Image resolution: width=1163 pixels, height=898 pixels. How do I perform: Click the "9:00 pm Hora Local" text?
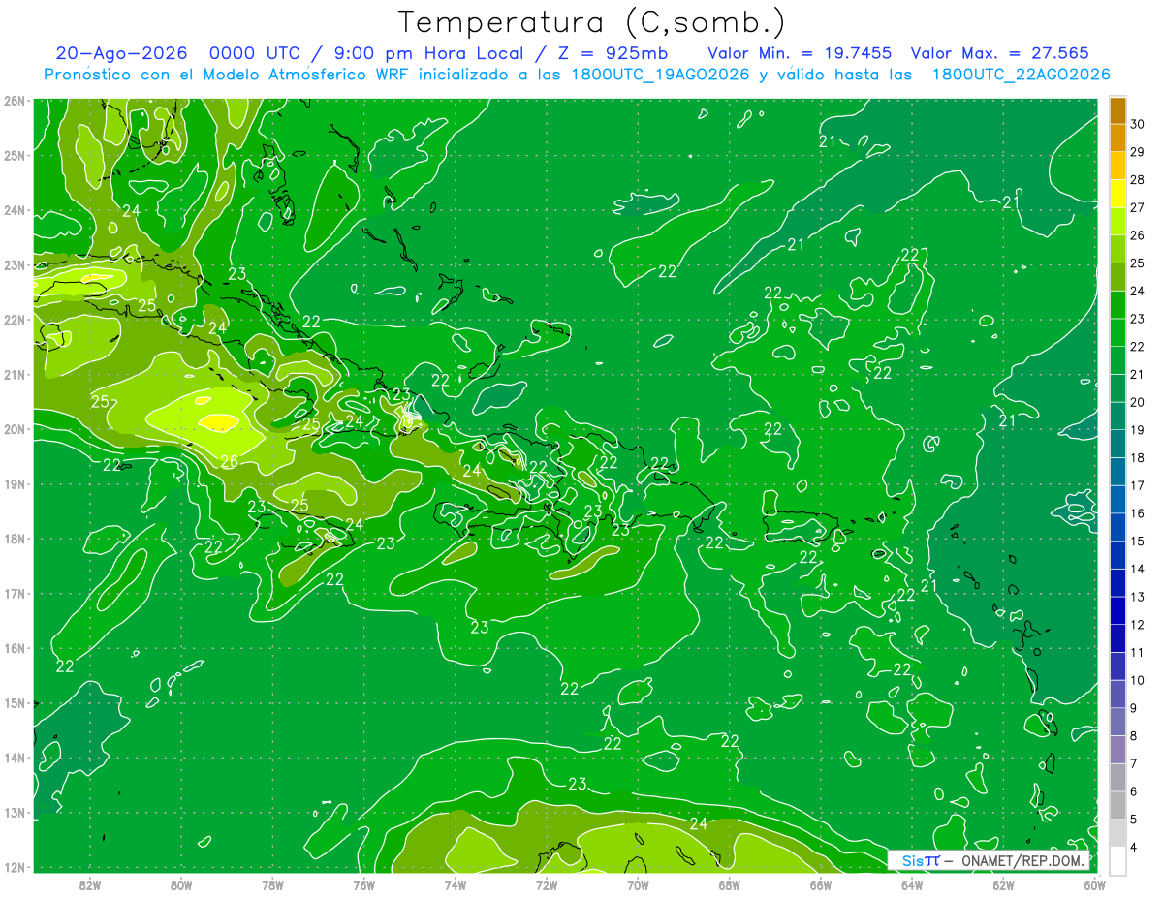pyautogui.click(x=427, y=53)
